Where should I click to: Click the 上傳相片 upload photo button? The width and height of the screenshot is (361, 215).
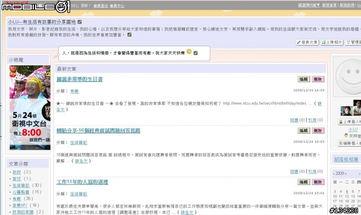coord(332,42)
